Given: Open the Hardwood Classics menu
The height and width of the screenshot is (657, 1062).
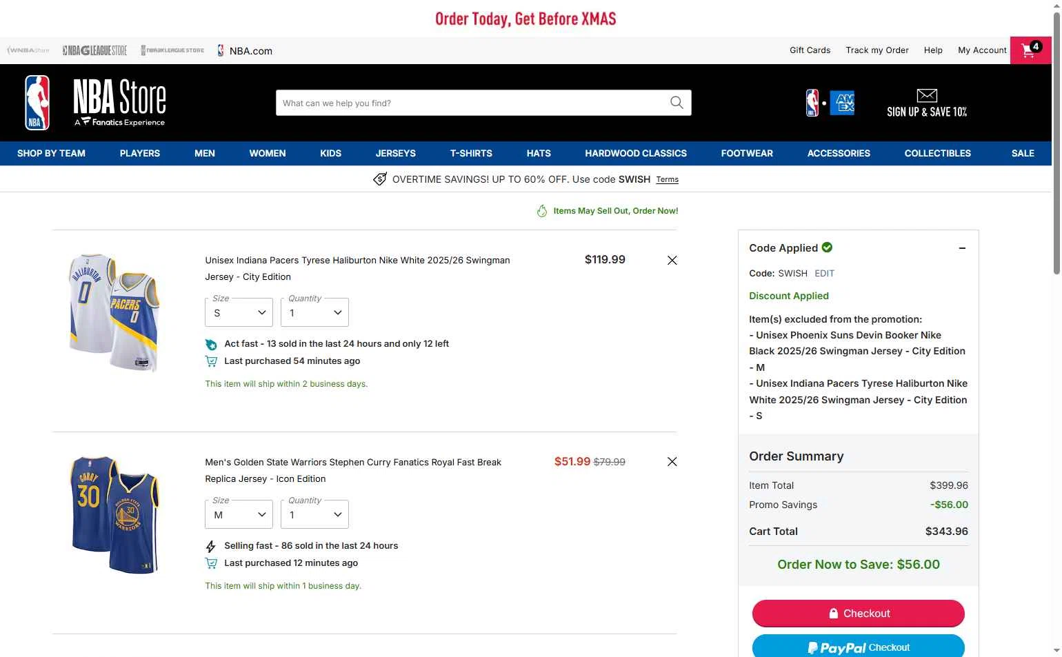Looking at the screenshot, I should [x=636, y=153].
